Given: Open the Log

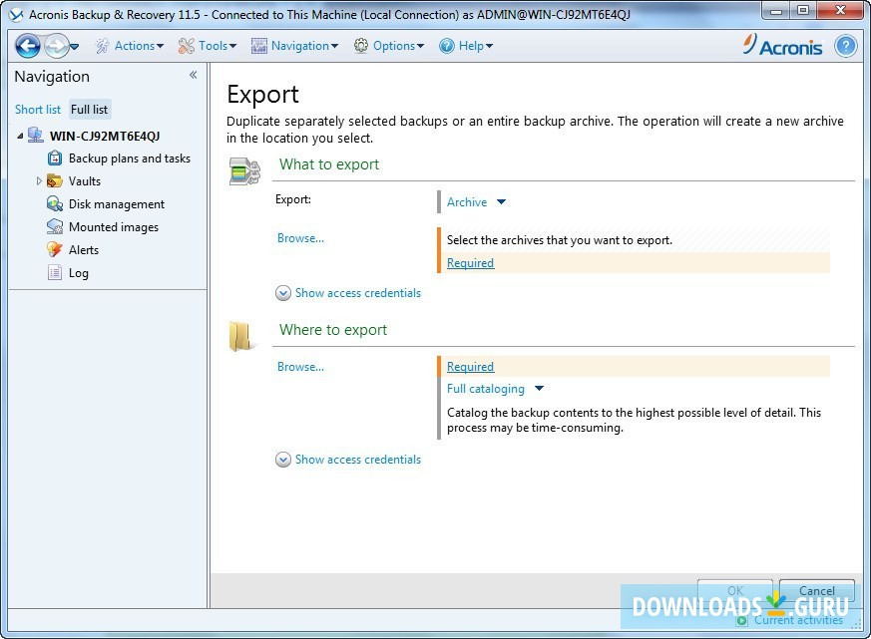Looking at the screenshot, I should (77, 272).
